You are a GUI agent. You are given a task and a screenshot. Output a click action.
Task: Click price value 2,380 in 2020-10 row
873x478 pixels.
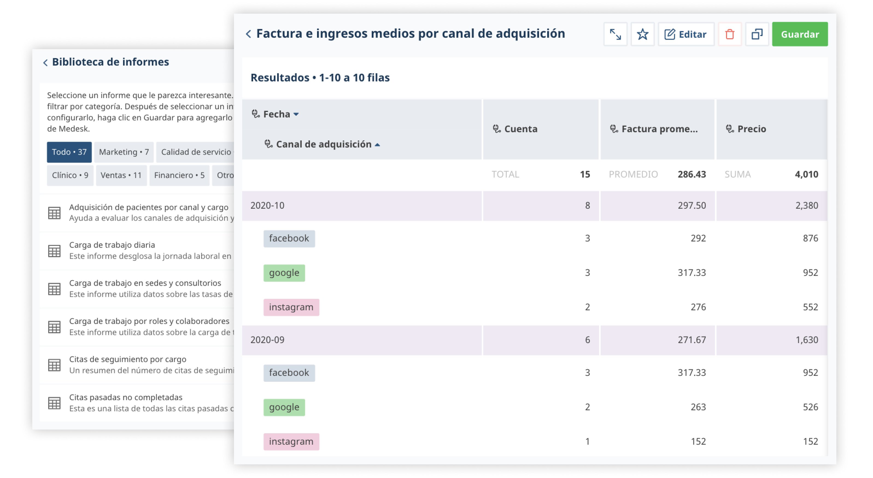coord(807,206)
